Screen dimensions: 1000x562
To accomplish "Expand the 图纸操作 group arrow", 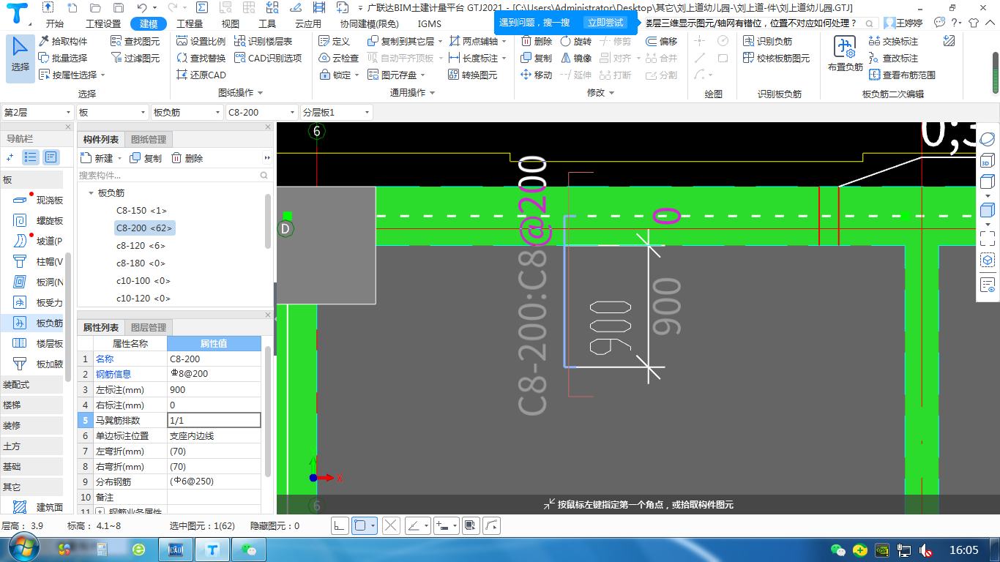I will coord(261,93).
